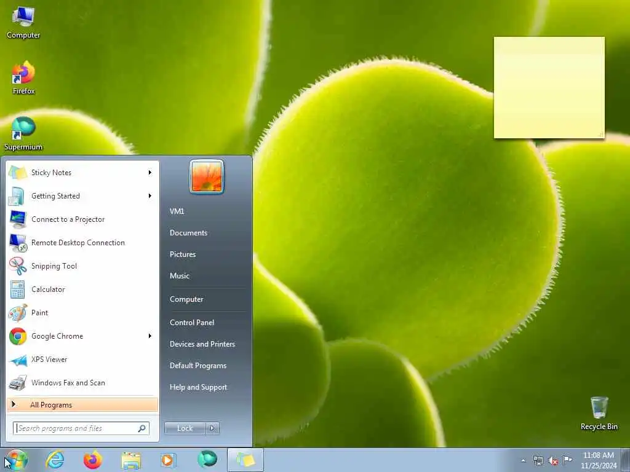The width and height of the screenshot is (630, 472).
Task: Click the taskbar clock showing 11:08 AM
Action: (599, 460)
